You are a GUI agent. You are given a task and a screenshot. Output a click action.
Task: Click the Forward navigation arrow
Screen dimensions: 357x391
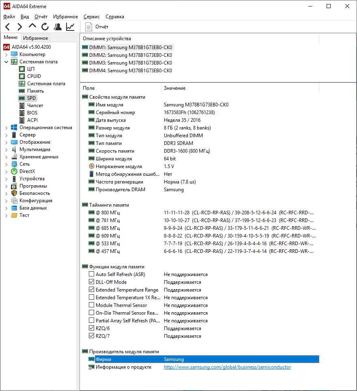coord(20,27)
